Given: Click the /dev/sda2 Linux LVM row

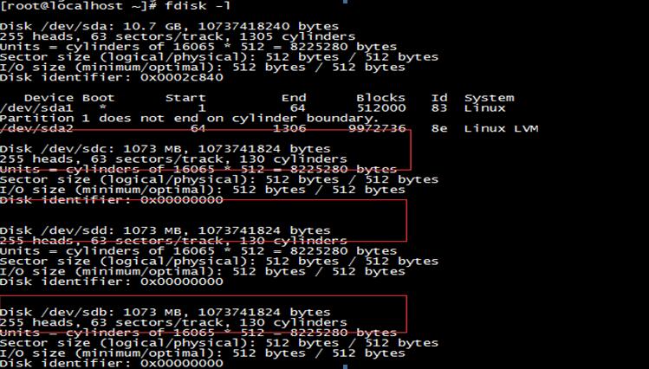Looking at the screenshot, I should click(269, 129).
